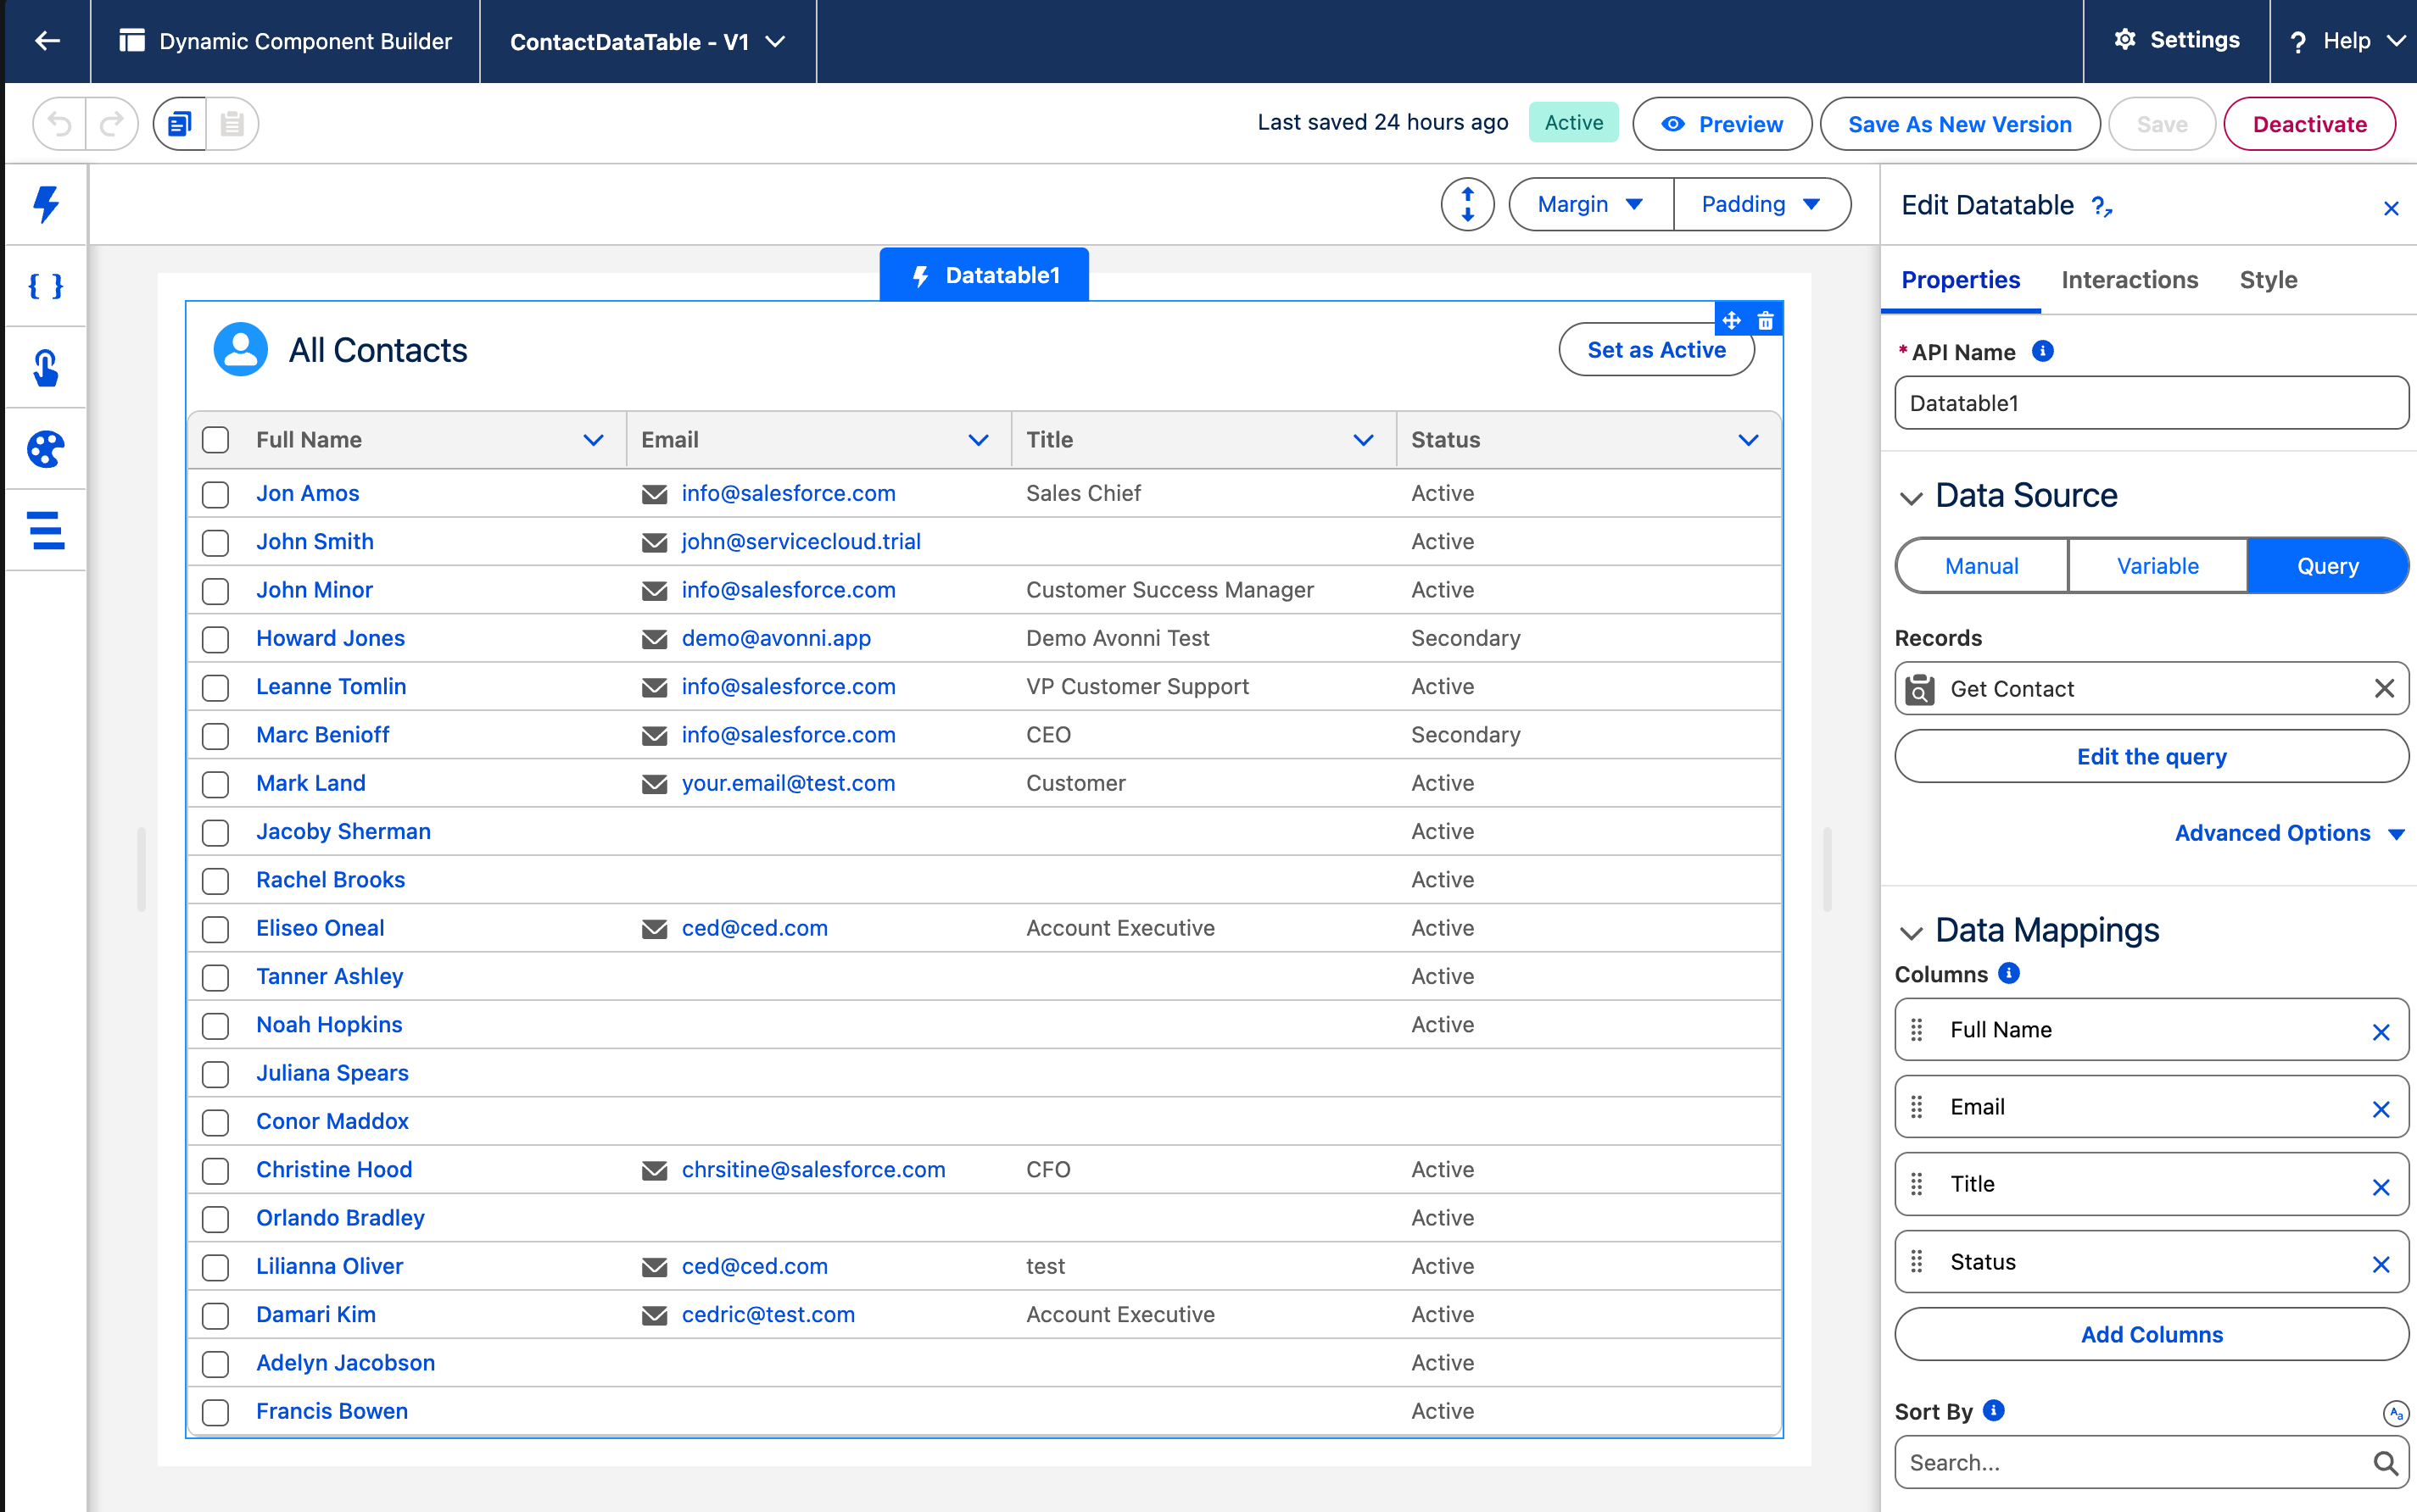Toggle the select-all header checkbox
2417x1512 pixels.
215,440
